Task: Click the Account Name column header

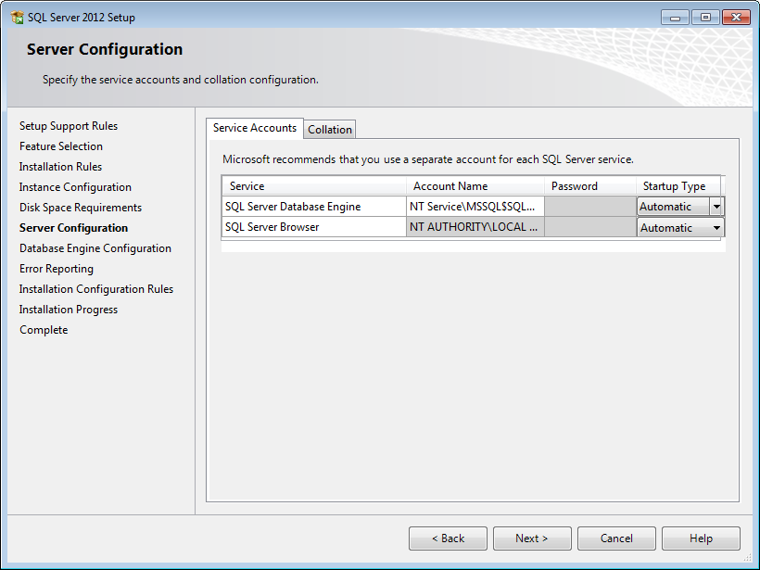Action: coord(475,186)
